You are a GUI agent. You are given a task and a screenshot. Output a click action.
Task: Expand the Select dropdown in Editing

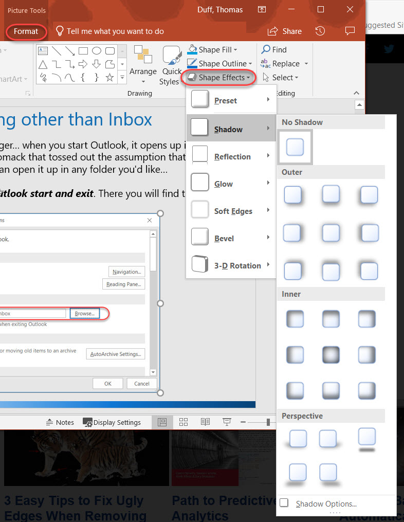tap(280, 78)
